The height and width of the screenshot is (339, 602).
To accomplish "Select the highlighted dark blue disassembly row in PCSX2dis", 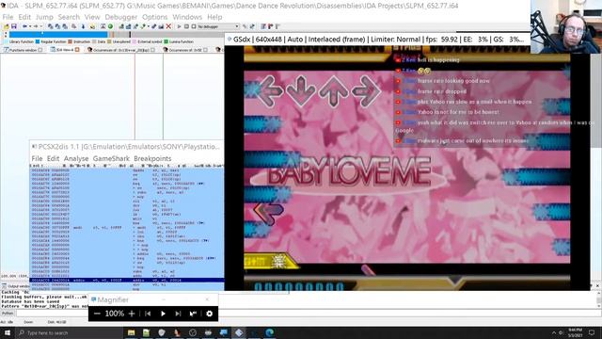I will [127, 281].
